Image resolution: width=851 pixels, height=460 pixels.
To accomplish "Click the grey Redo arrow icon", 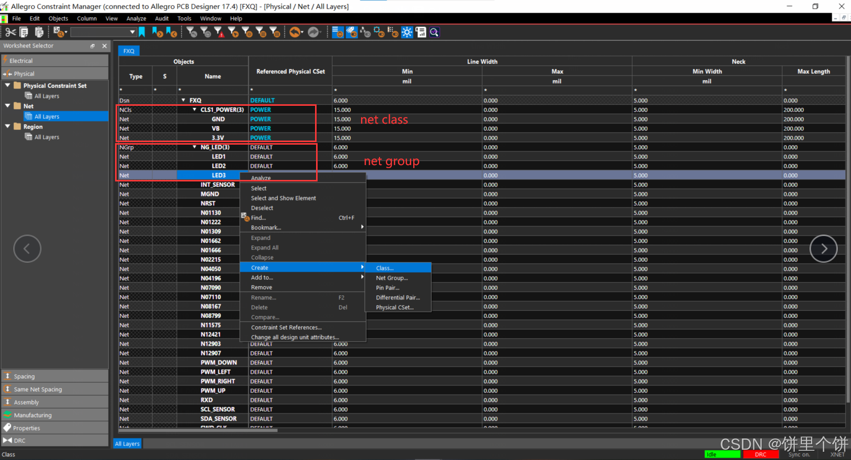I will [x=313, y=32].
